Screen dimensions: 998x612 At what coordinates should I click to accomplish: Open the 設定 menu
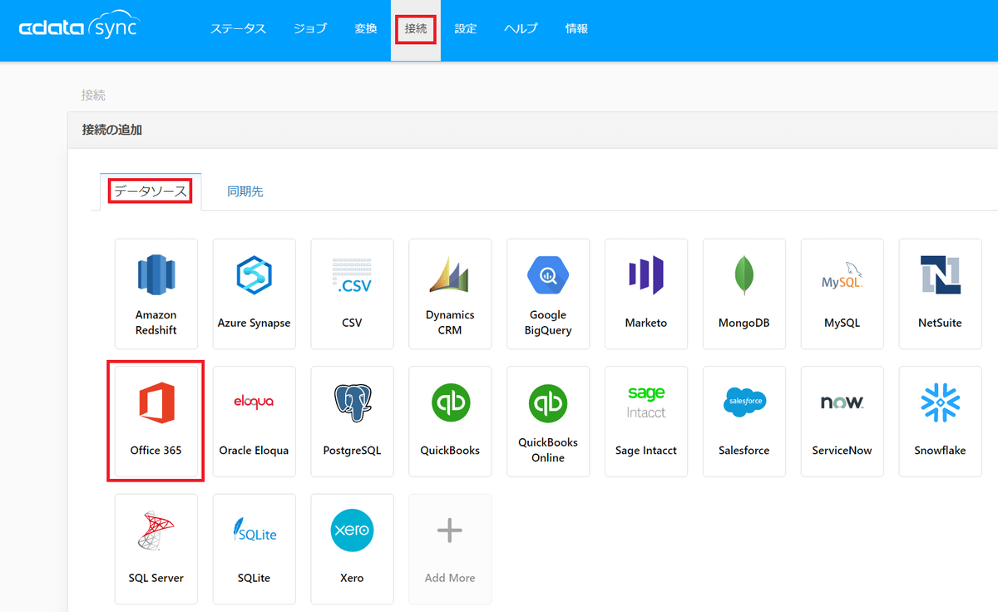click(x=466, y=28)
